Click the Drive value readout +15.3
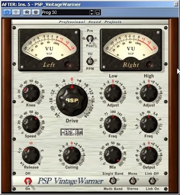 point(72,132)
